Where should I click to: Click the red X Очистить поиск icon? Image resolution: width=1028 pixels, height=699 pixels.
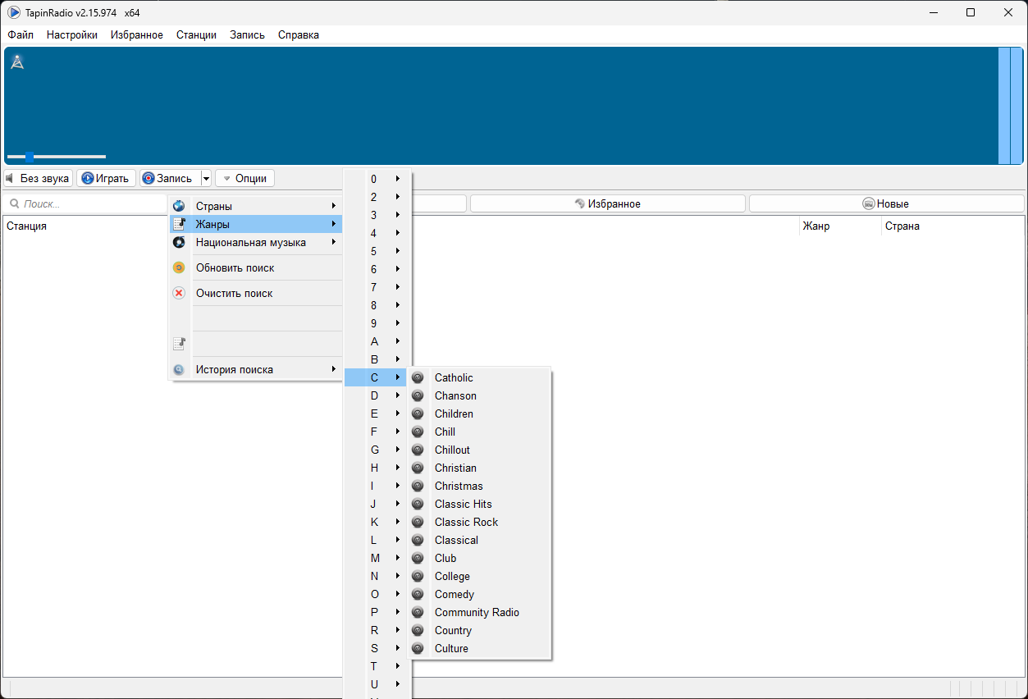179,293
